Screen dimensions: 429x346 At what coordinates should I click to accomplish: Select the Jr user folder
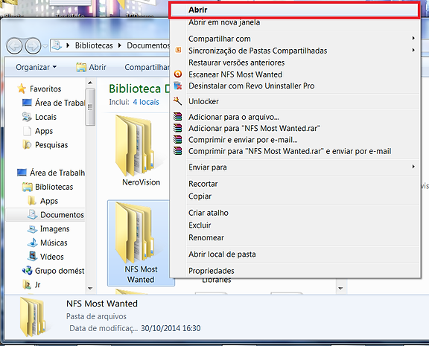pyautogui.click(x=31, y=285)
